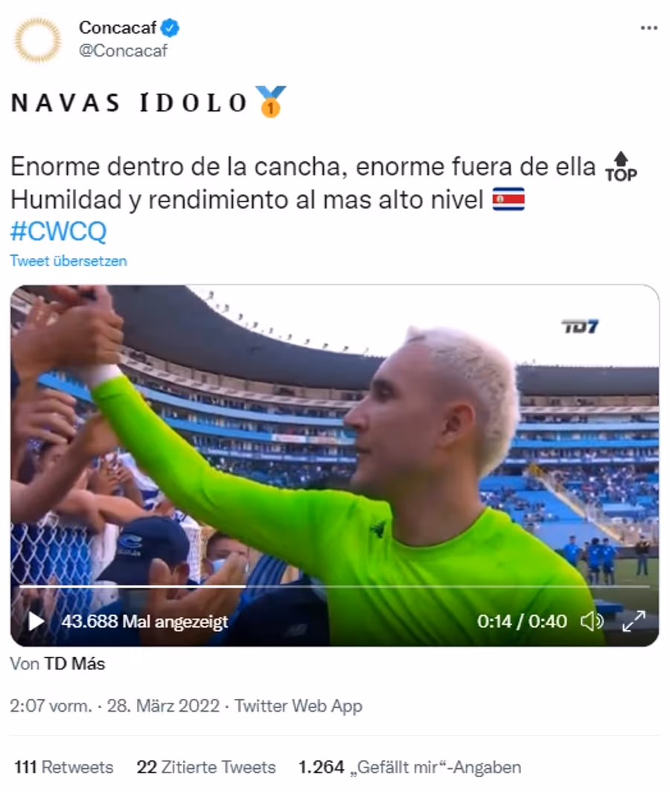Click the 0:14 / 0:40 time display

(x=522, y=621)
